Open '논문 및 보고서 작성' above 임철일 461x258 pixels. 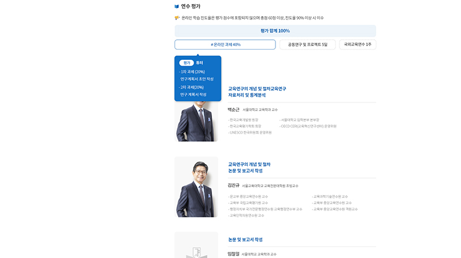(x=245, y=240)
